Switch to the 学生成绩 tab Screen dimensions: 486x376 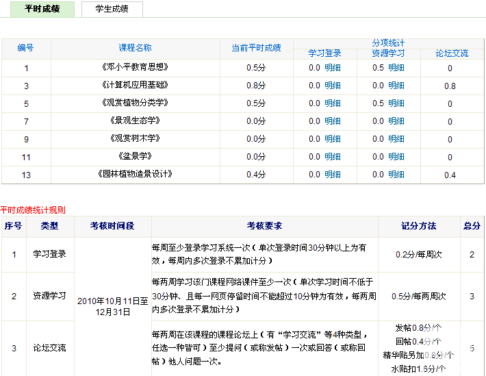pyautogui.click(x=112, y=9)
